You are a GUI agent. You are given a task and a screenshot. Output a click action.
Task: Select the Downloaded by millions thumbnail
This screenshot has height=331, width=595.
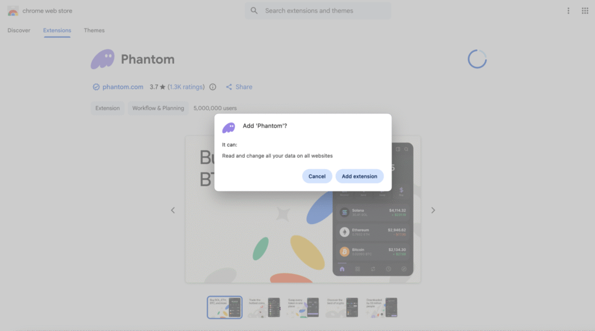click(x=381, y=307)
